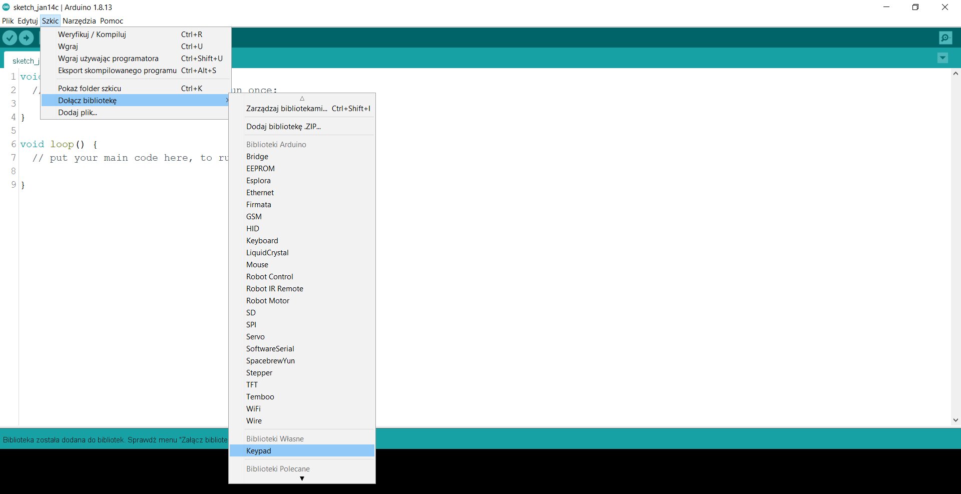Open Zarządzaj bibliotekami library manager
Image resolution: width=961 pixels, height=494 pixels.
(286, 109)
